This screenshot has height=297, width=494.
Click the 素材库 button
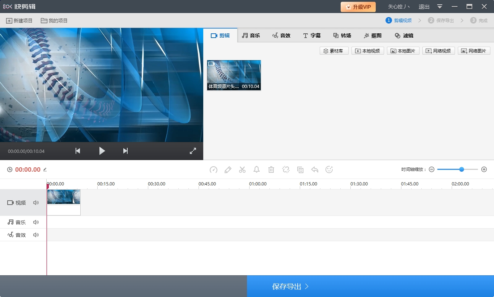point(334,51)
